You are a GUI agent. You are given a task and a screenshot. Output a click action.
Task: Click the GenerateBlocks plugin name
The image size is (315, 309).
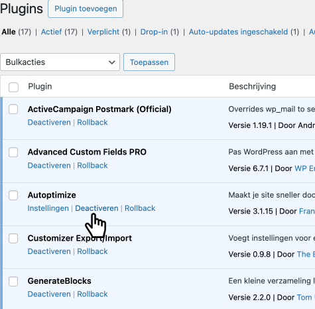59,281
